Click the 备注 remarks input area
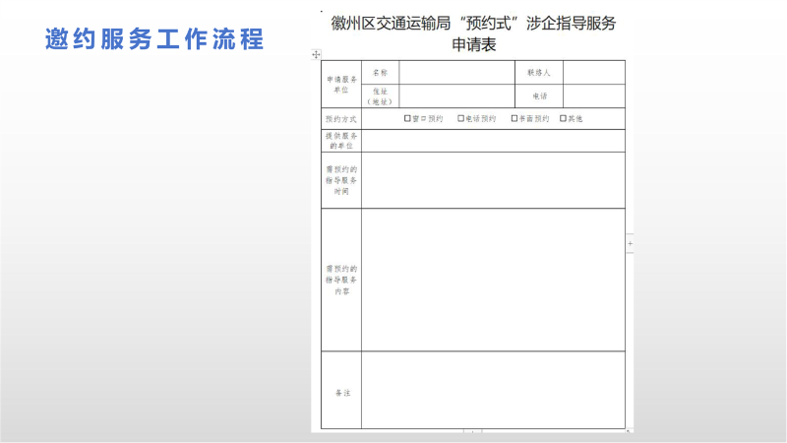This screenshot has height=443, width=787. coord(492,391)
